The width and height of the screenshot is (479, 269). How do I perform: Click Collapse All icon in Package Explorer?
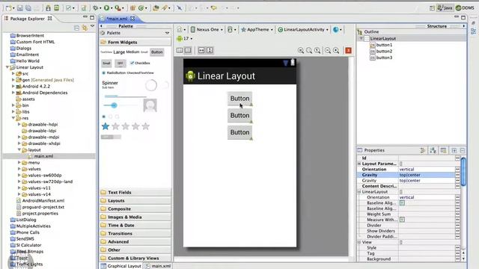[76, 28]
